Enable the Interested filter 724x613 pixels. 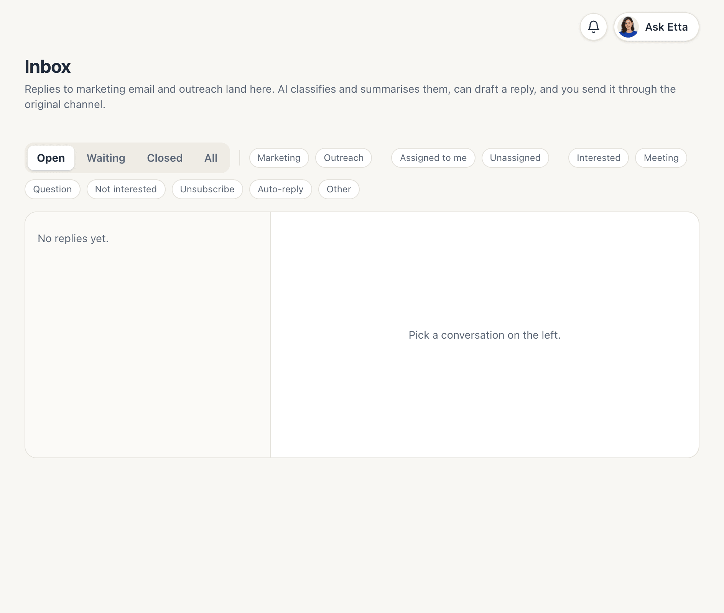(x=599, y=158)
